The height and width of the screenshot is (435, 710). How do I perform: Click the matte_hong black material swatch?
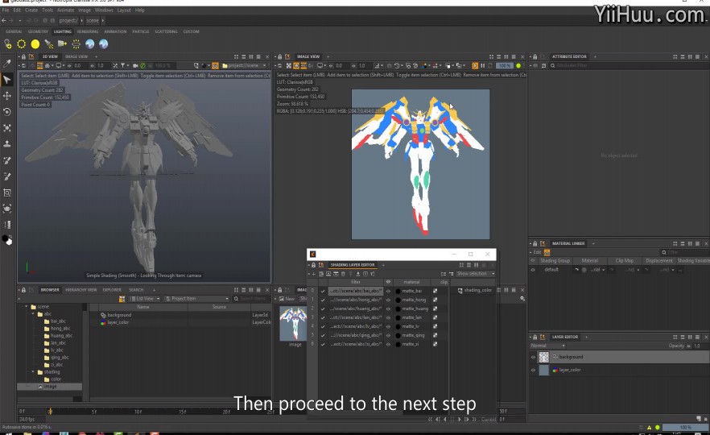pyautogui.click(x=398, y=300)
